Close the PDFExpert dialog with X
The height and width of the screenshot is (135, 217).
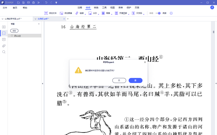click(x=145, y=62)
